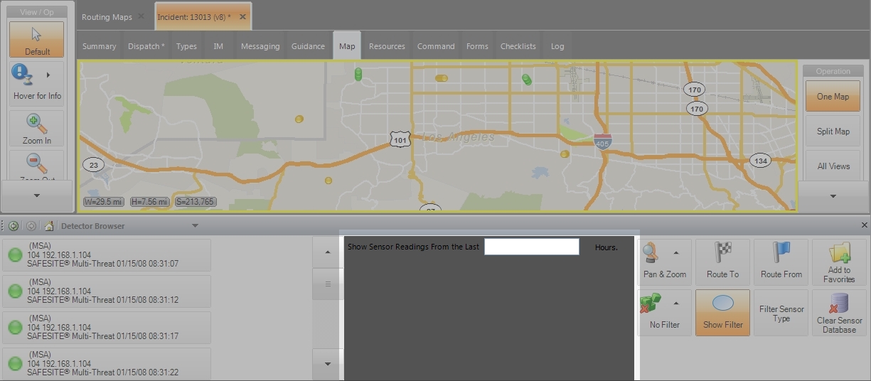
Task: Open the Dispatch tab
Action: 146,46
